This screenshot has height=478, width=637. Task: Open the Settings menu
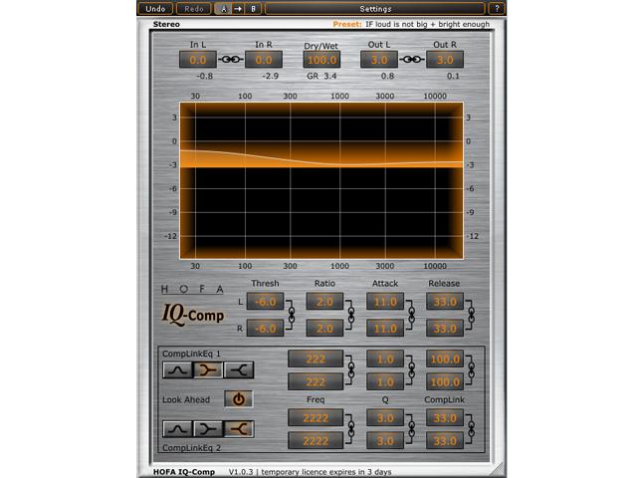click(375, 9)
